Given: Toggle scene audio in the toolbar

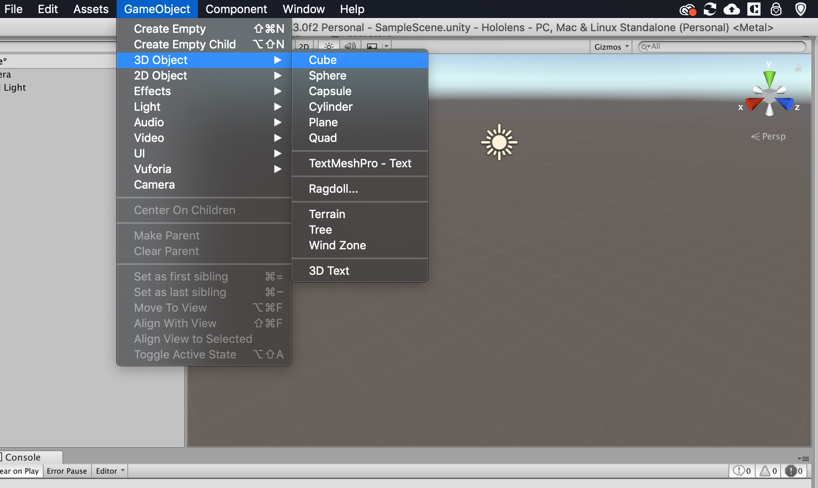Looking at the screenshot, I should pos(349,46).
